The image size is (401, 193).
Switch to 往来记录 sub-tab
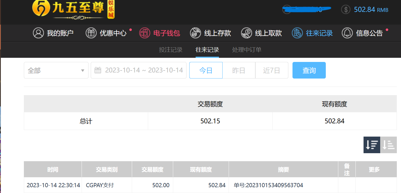coord(207,50)
